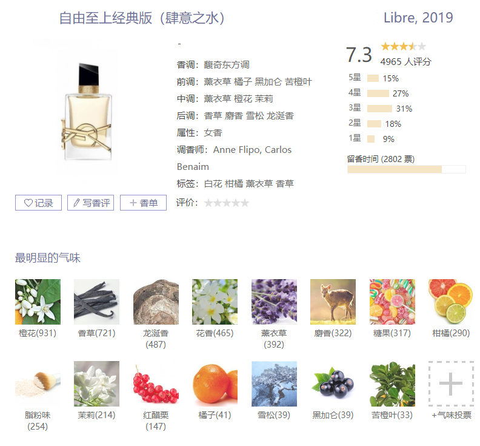Click the 雪松 base note link
Image resolution: width=480 pixels, height=446 pixels.
point(255,115)
